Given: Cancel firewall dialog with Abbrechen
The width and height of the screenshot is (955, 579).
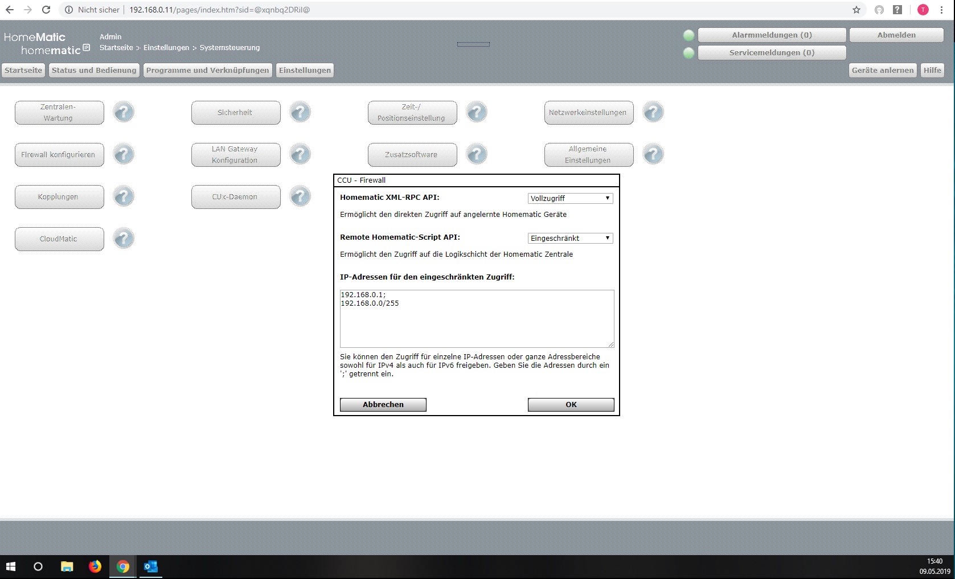Looking at the screenshot, I should 383,404.
